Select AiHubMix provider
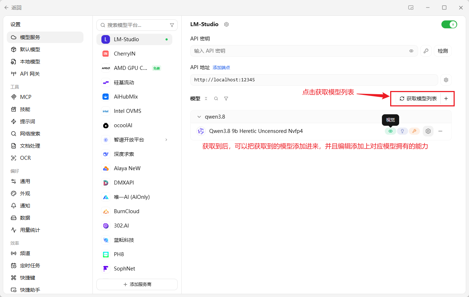The width and height of the screenshot is (469, 297). 134,97
